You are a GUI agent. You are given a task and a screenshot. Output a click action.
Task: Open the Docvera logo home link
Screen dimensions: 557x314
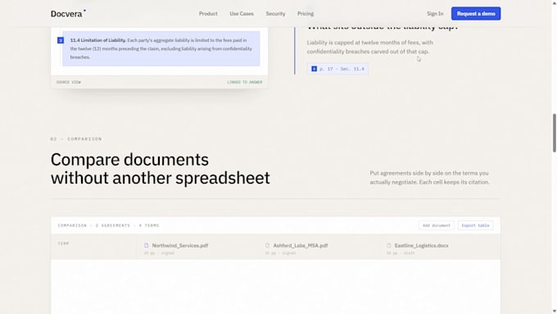coord(68,13)
